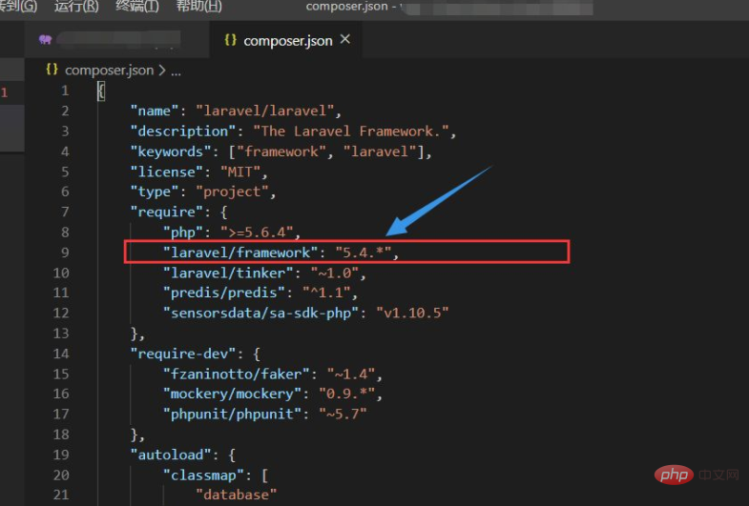The width and height of the screenshot is (749, 506).
Task: Click the purple elephant file icon
Action: 46,39
